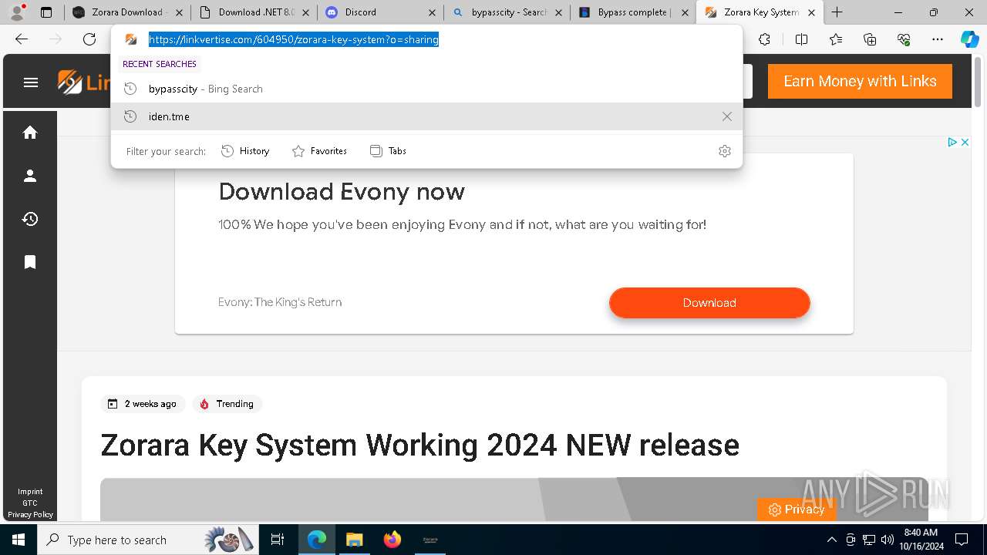Open the Copilot sidebar icon
Viewport: 987px width, 555px height.
pos(969,39)
